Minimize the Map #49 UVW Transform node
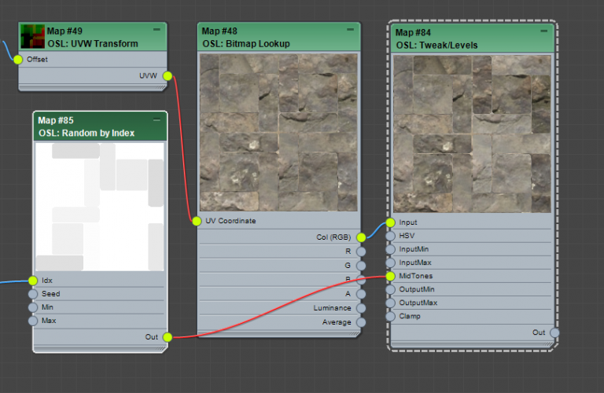 click(x=156, y=29)
